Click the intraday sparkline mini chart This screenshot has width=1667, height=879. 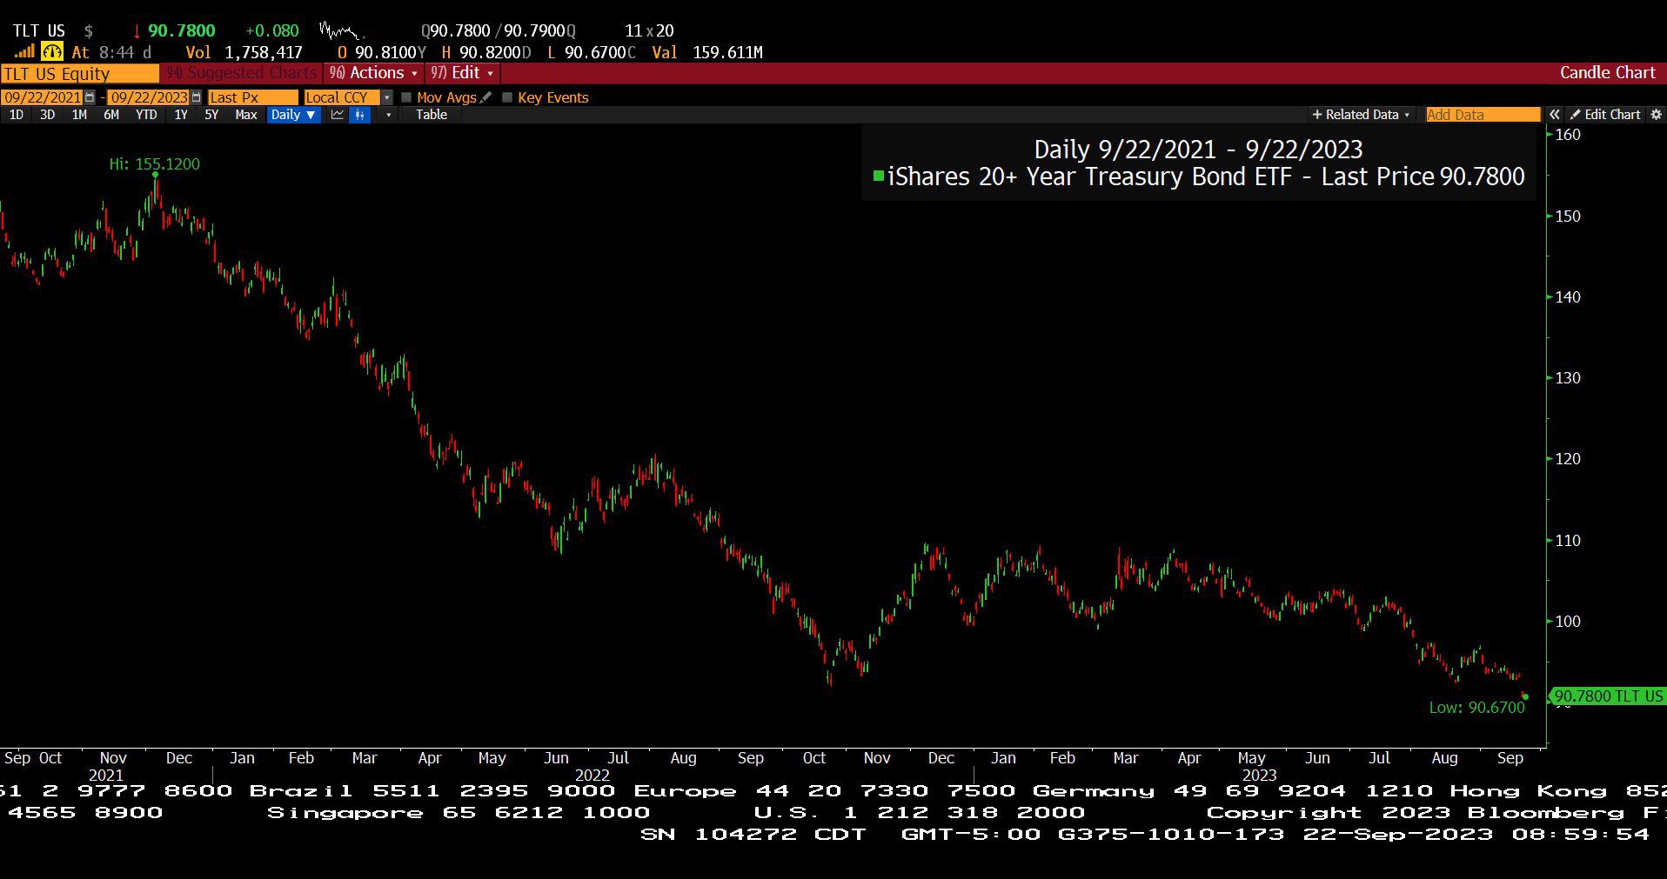pyautogui.click(x=340, y=31)
